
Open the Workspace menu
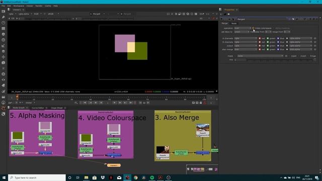pyautogui.click(x=19, y=6)
